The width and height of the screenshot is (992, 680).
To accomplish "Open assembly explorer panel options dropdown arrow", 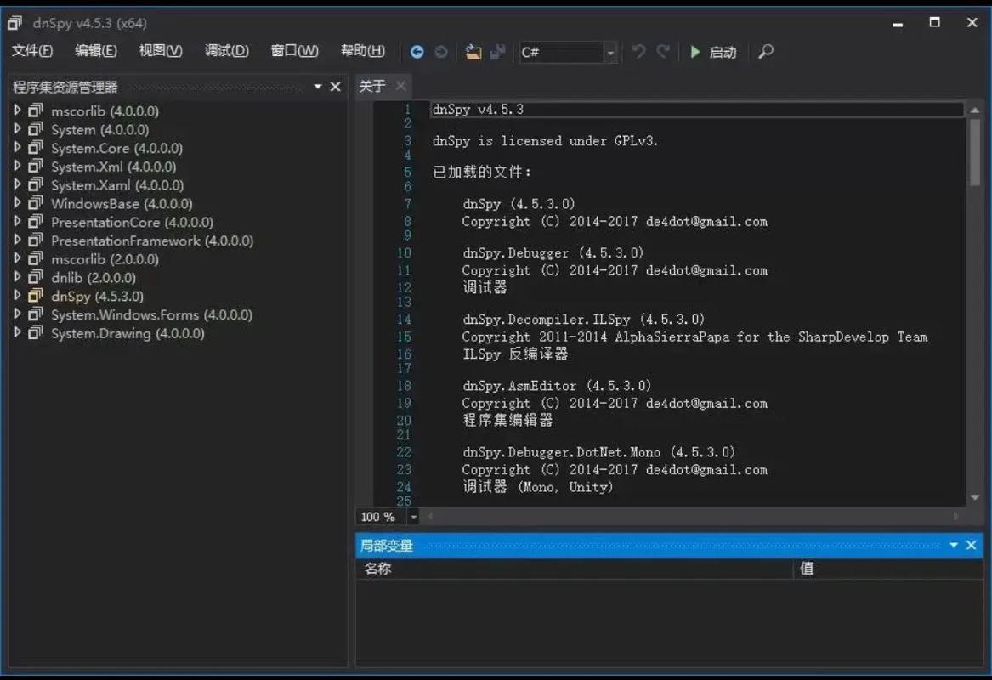I will 318,87.
